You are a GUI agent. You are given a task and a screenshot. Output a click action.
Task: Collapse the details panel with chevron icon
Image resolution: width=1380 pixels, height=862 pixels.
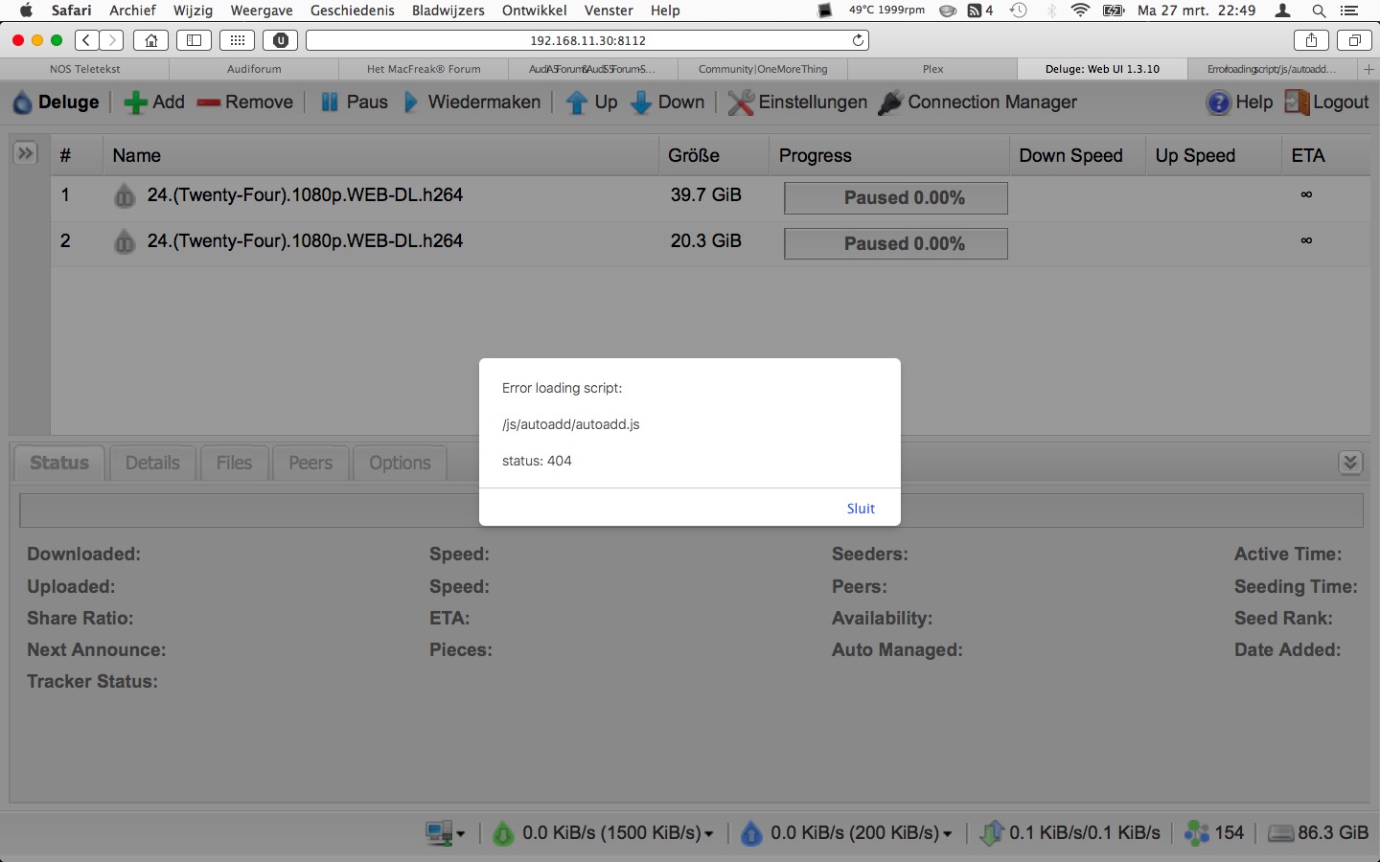click(x=1350, y=463)
